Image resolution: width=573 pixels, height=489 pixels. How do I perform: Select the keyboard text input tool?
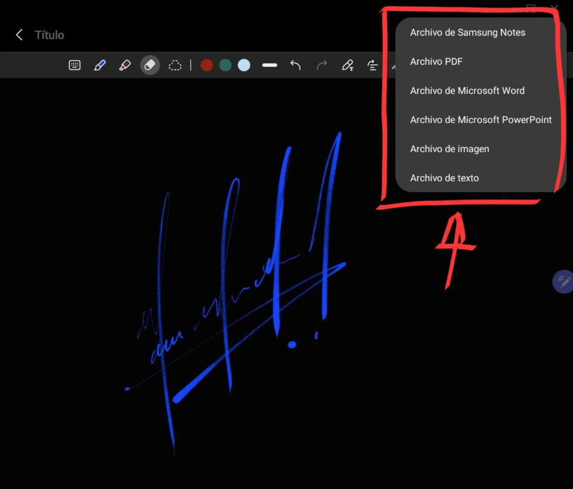74,65
